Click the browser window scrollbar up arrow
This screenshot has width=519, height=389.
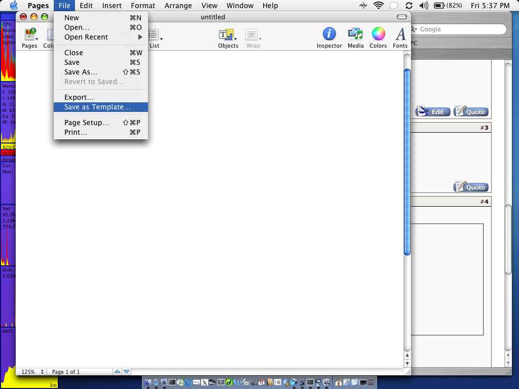pyautogui.click(x=508, y=355)
